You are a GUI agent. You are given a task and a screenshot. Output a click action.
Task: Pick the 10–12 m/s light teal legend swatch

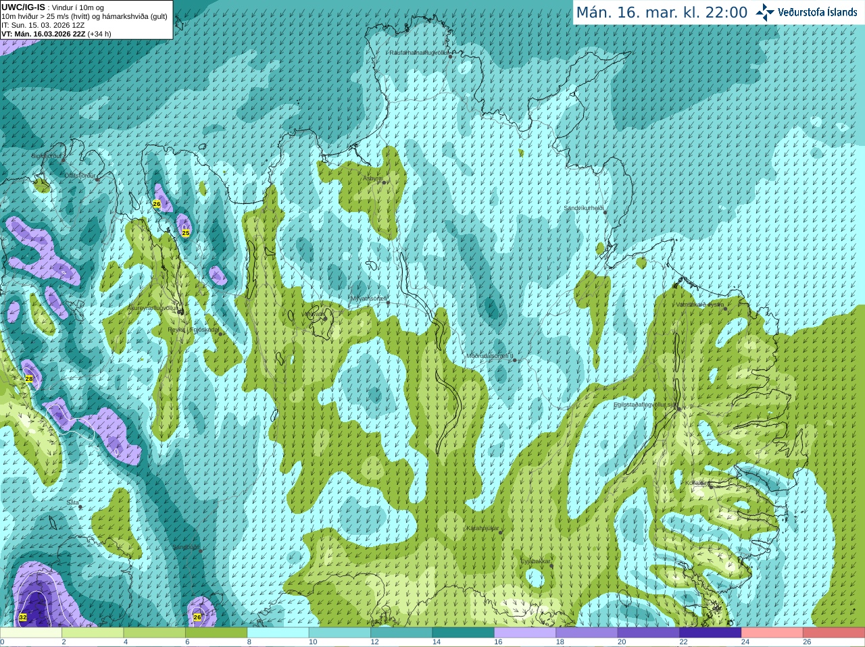[340, 633]
